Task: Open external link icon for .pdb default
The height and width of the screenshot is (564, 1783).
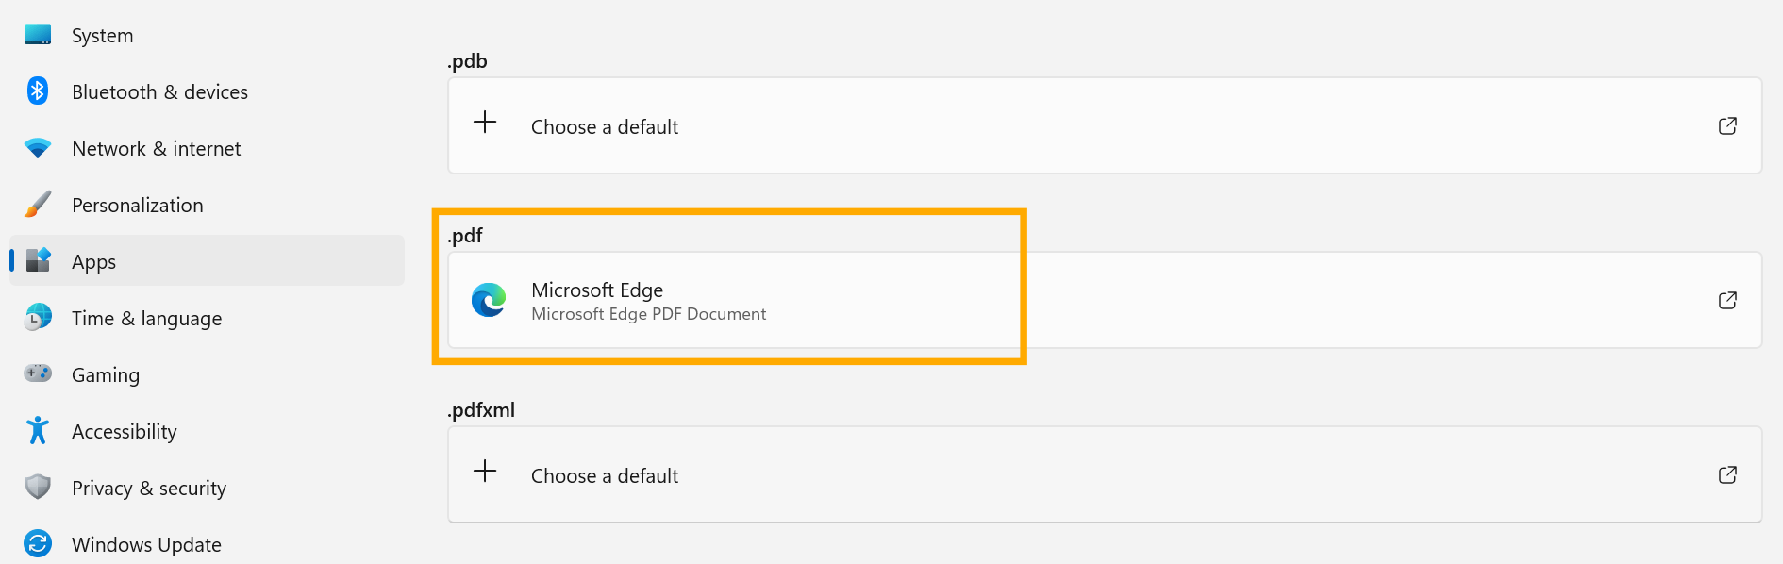Action: pyautogui.click(x=1727, y=125)
